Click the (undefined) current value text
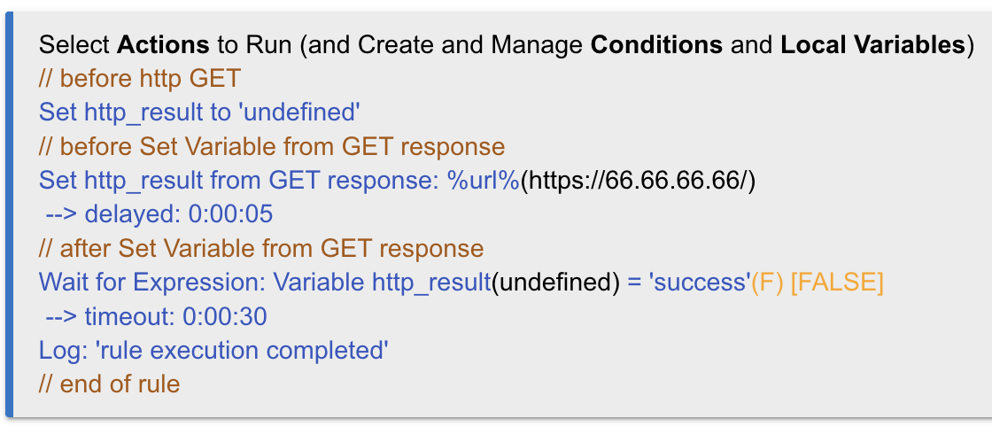This screenshot has width=992, height=434. tap(556, 283)
